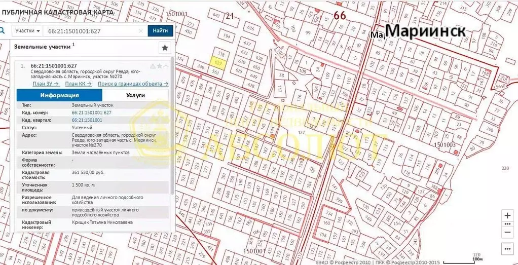Click the magnifier search icon

[x=3, y=30]
